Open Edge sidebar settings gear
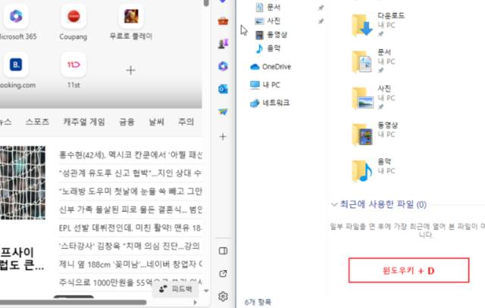 [x=223, y=296]
